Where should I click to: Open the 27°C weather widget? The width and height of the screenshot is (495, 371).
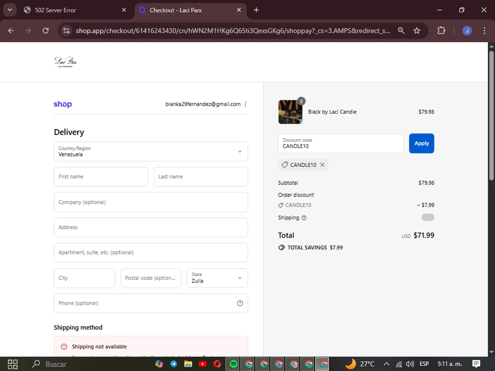click(360, 364)
